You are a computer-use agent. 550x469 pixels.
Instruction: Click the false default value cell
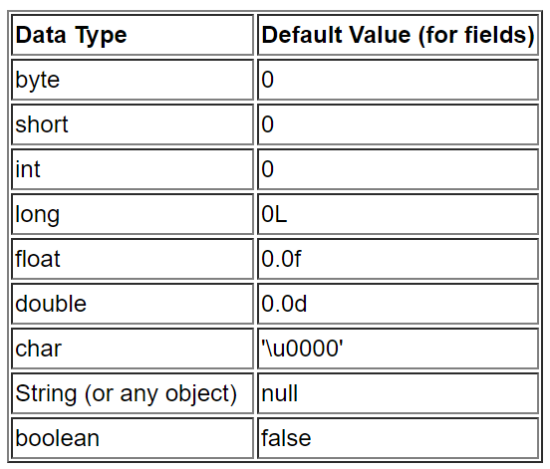[x=399, y=438]
